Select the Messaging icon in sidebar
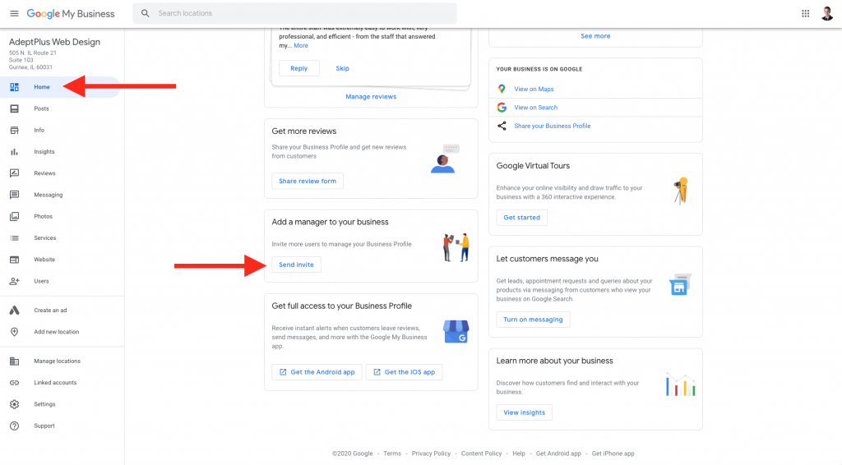 (14, 195)
